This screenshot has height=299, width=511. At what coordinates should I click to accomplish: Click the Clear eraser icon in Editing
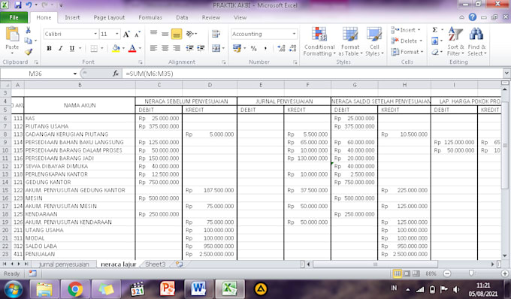point(435,52)
